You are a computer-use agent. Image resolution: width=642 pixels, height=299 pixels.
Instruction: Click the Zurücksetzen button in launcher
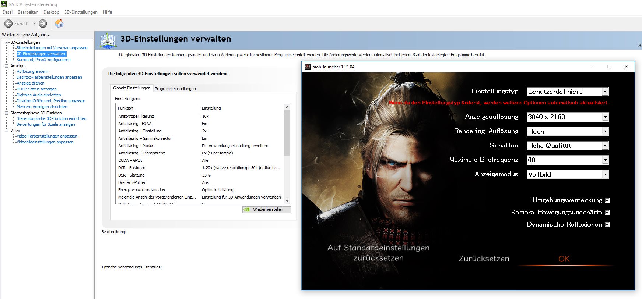(x=484, y=259)
